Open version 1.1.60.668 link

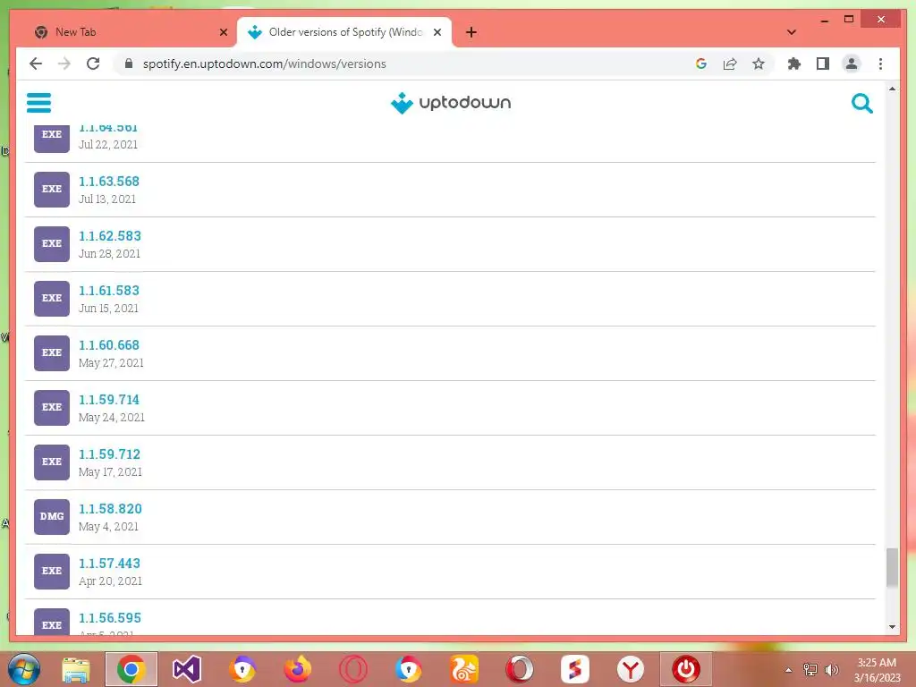pyautogui.click(x=108, y=345)
